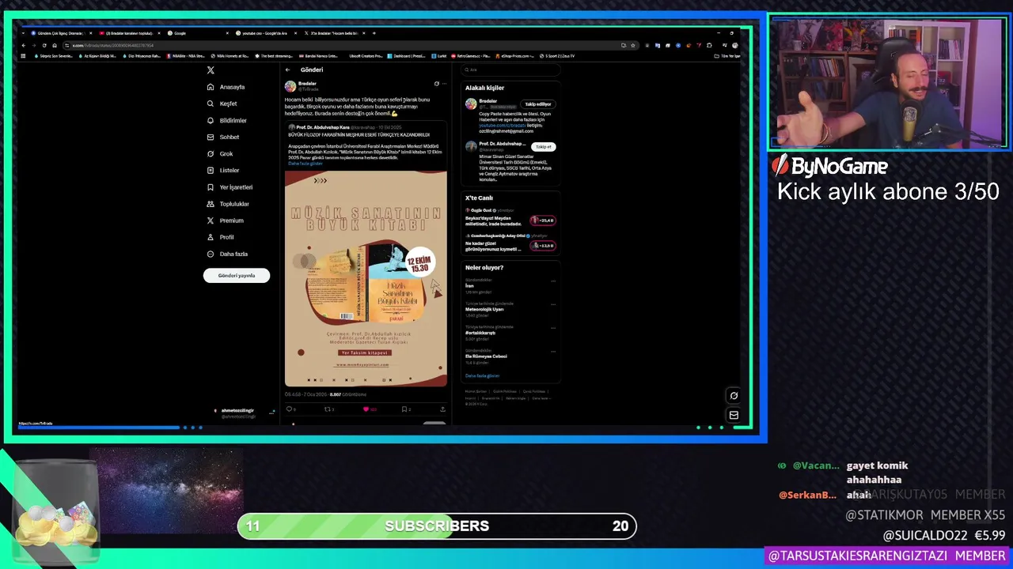Image resolution: width=1013 pixels, height=569 pixels.
Task: Click #ortalıkkarıştı trending topic
Action: click(x=480, y=333)
